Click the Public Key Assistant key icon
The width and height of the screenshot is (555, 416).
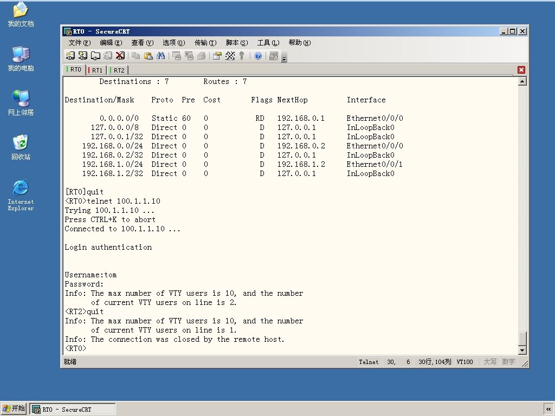(x=242, y=56)
